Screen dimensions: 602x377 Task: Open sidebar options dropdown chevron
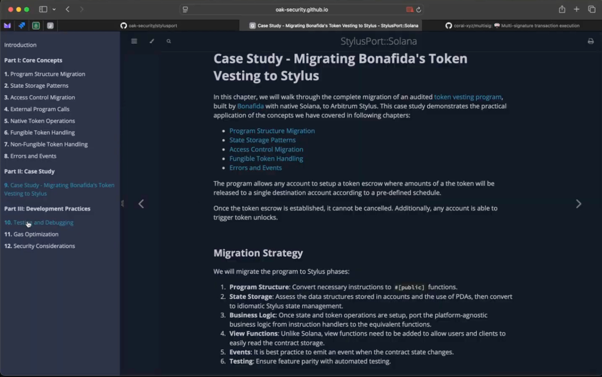[x=54, y=9]
